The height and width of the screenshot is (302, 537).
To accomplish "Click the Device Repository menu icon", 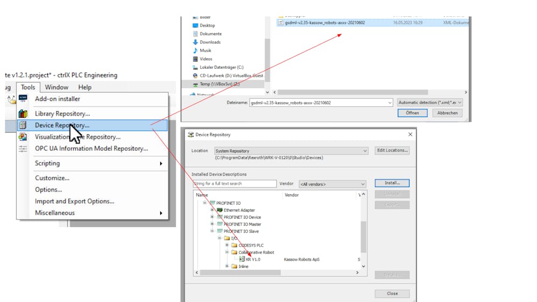I will pos(23,125).
